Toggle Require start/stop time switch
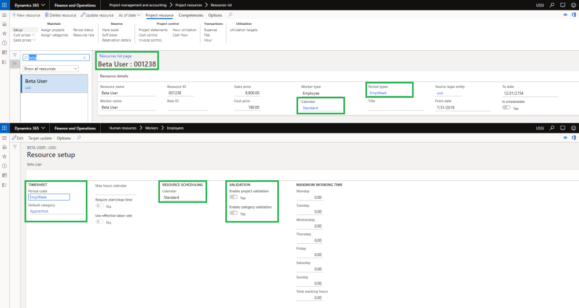 (x=100, y=206)
